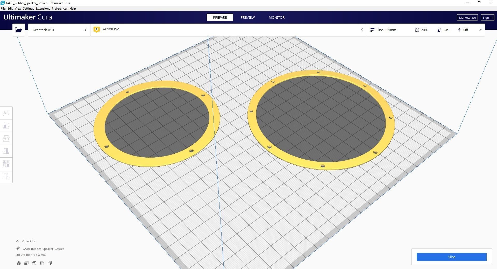497x269 pixels.
Task: Open file via folder icon
Action: 18,30
